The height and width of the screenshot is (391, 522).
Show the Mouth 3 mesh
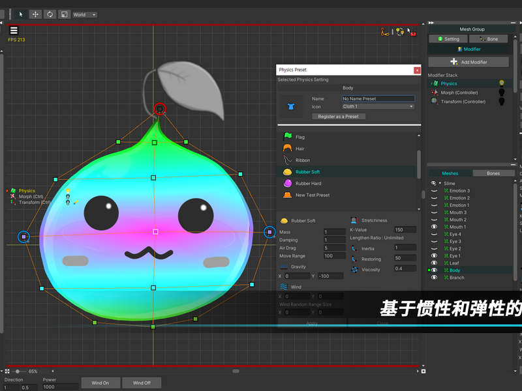tap(434, 212)
